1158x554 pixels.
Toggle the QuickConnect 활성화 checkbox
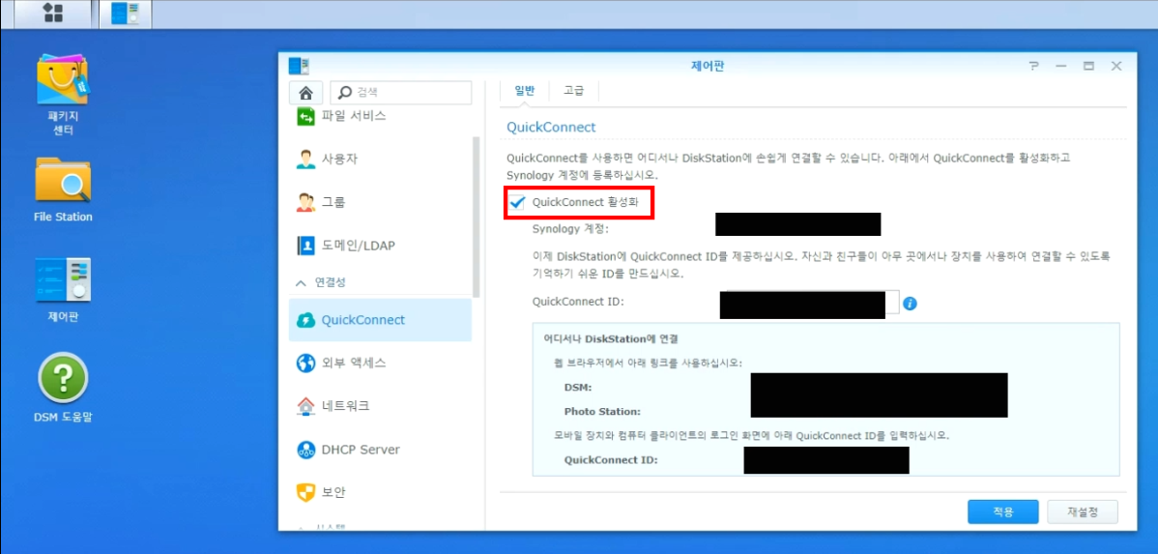pyautogui.click(x=517, y=202)
